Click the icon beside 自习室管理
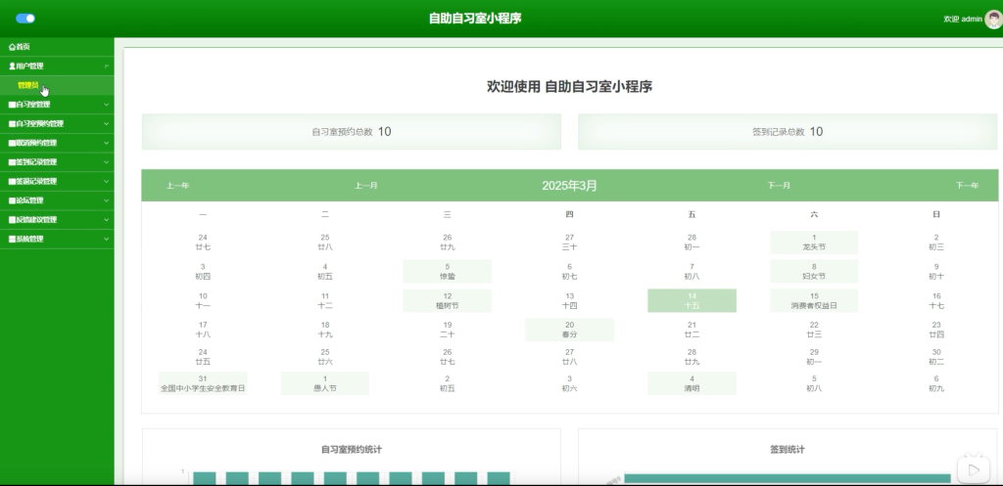The width and height of the screenshot is (1003, 486). point(12,105)
